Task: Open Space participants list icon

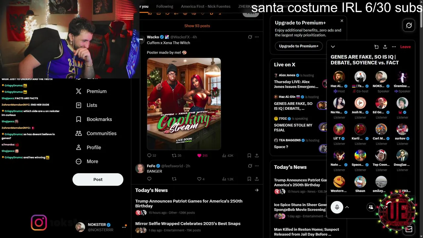Action: coord(371,207)
